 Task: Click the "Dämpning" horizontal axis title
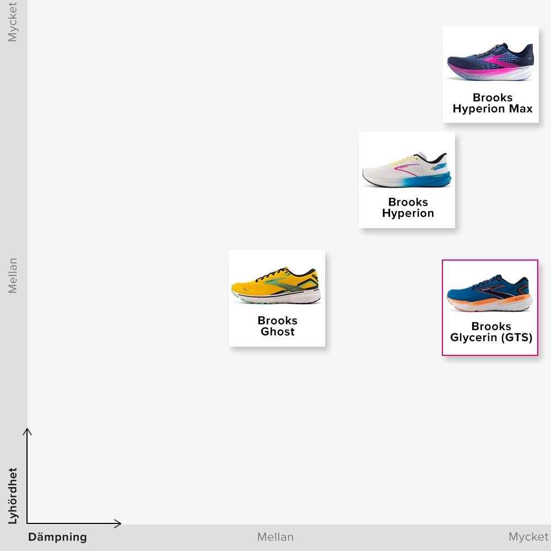click(57, 537)
